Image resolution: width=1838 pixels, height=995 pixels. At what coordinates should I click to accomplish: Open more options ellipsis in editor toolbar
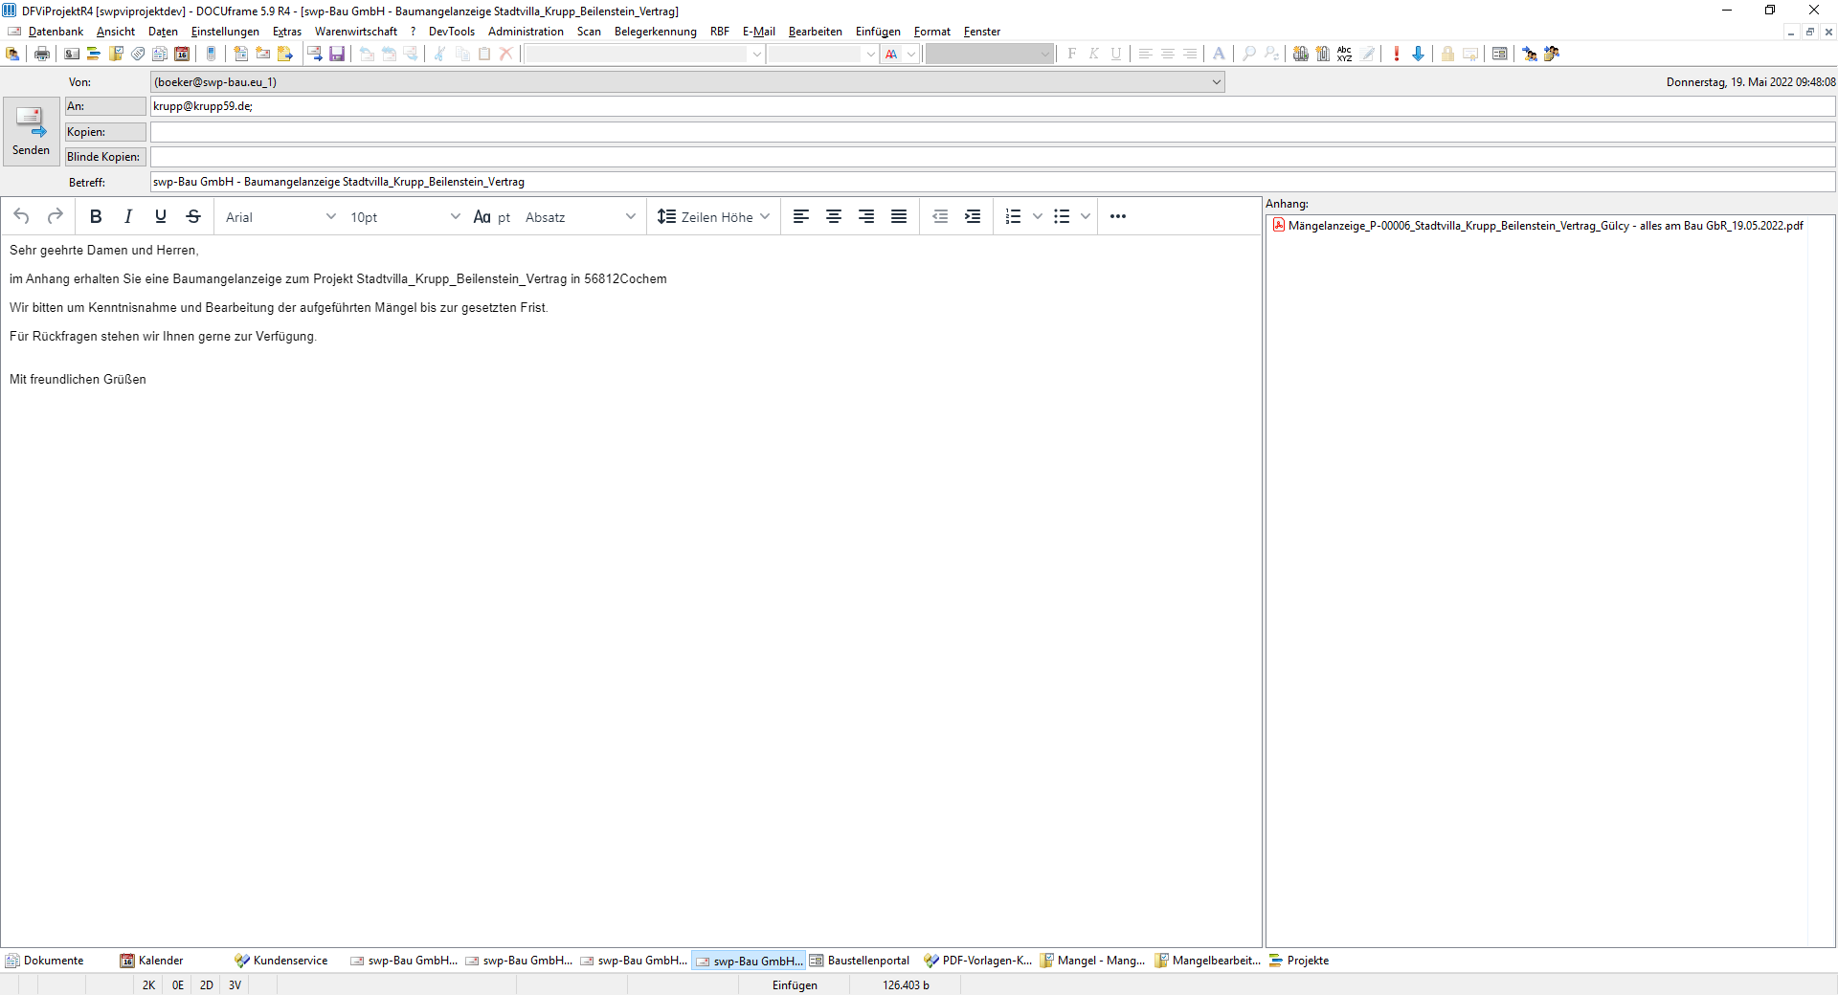1118,216
